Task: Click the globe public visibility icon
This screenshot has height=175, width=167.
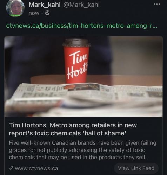Action: coord(47,13)
